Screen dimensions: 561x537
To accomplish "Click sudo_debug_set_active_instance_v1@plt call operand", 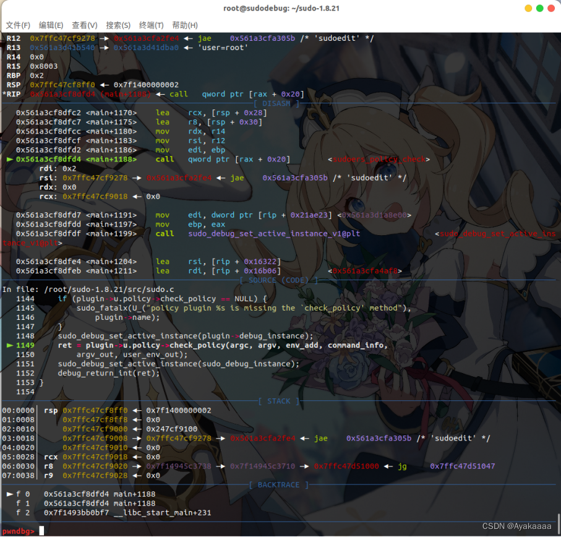I will (274, 234).
